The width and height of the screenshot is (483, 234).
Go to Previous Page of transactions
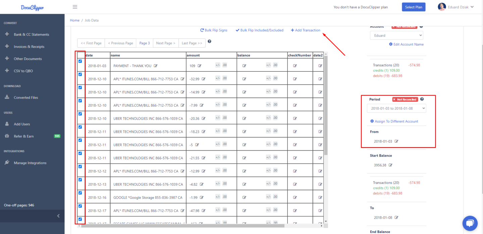pos(120,43)
